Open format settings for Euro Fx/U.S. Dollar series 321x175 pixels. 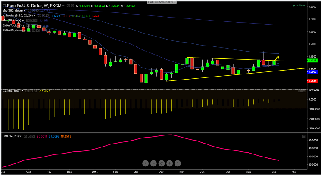pyautogui.click(x=72, y=6)
